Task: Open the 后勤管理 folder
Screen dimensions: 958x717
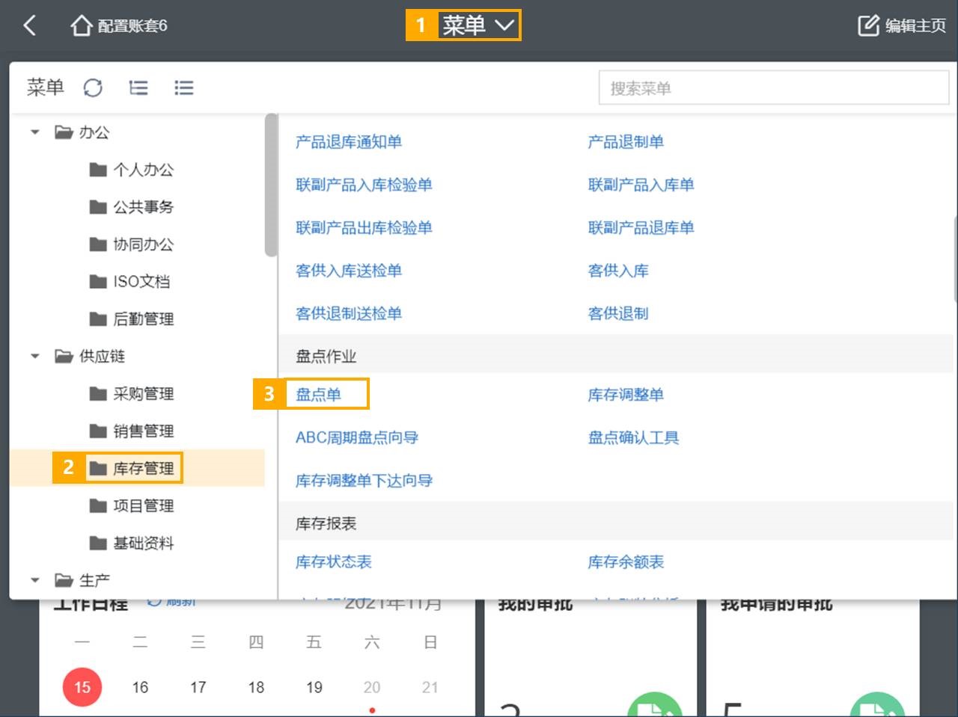Action: pyautogui.click(x=132, y=319)
